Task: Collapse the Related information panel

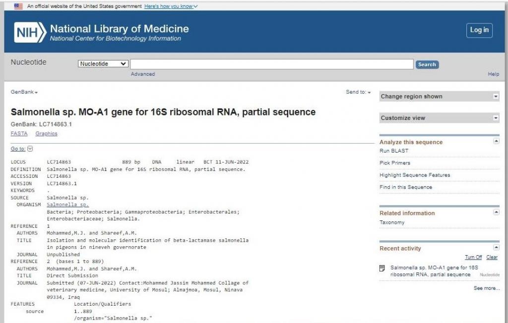Action: click(x=496, y=213)
